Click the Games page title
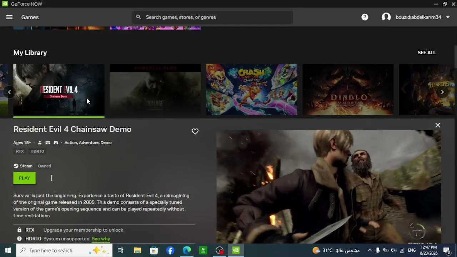 click(x=30, y=17)
